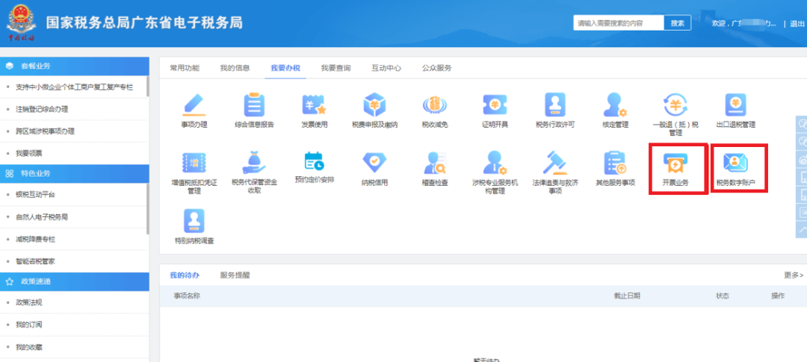Screen dimensions: 807x362
Task: Open the 出口退税管理 icon
Action: tap(735, 105)
